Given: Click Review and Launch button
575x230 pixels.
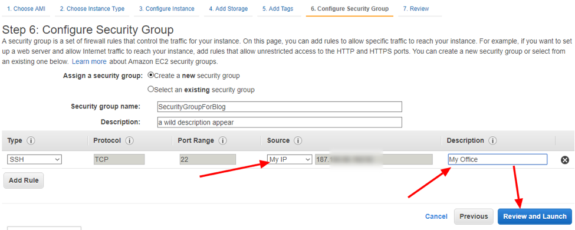Looking at the screenshot, I should (535, 216).
